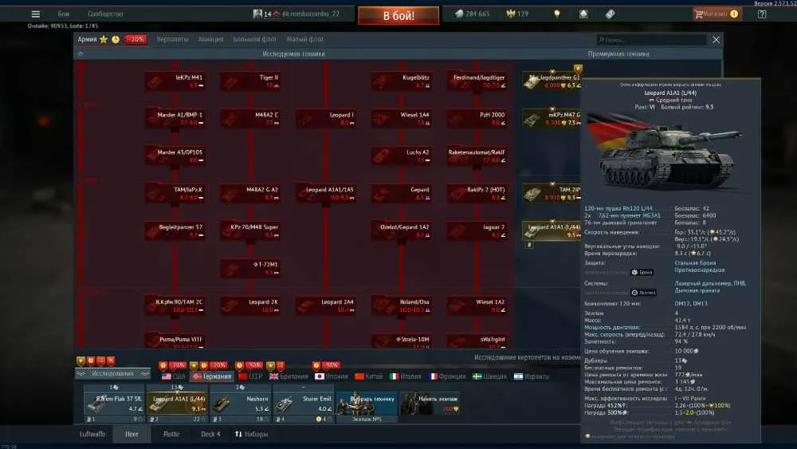Image resolution: width=797 pixels, height=449 pixels.
Task: Select the T-72M1 vehicle card
Action: [250, 268]
